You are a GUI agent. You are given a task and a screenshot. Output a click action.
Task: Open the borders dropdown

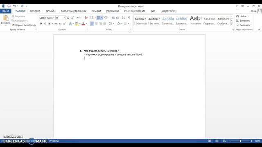click(x=128, y=24)
